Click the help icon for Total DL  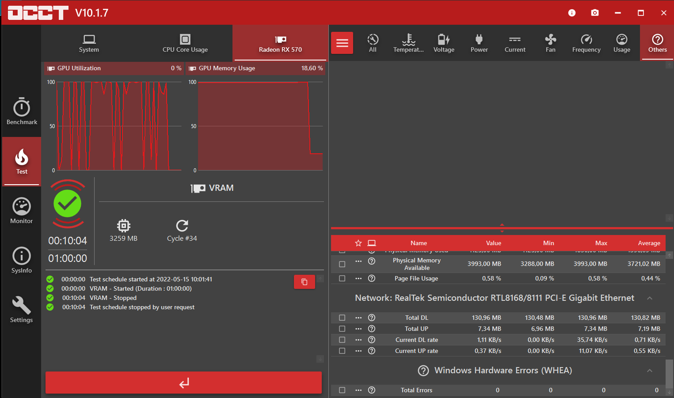pos(372,318)
